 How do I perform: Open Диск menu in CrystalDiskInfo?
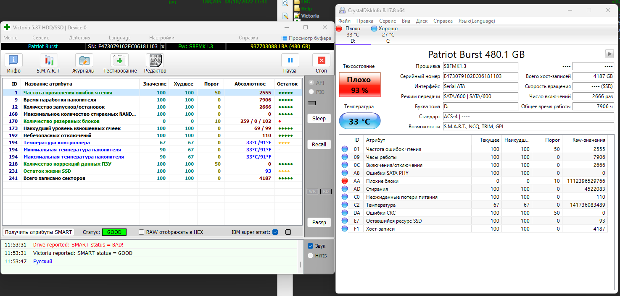(x=422, y=21)
